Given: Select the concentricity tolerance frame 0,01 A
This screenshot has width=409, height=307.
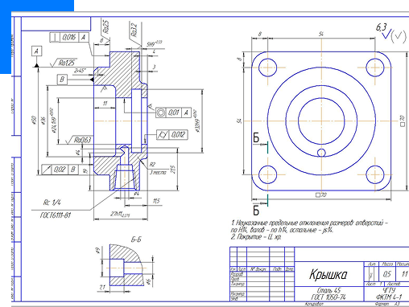Looking at the screenshot, I should click(173, 113).
